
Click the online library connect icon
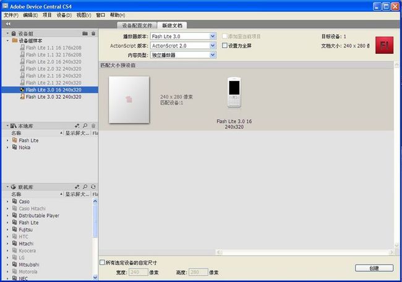coord(77,187)
